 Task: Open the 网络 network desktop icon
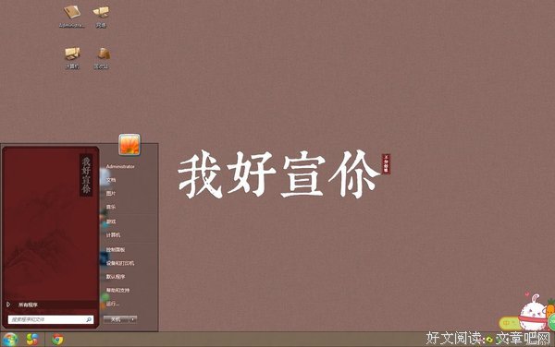[x=101, y=17]
